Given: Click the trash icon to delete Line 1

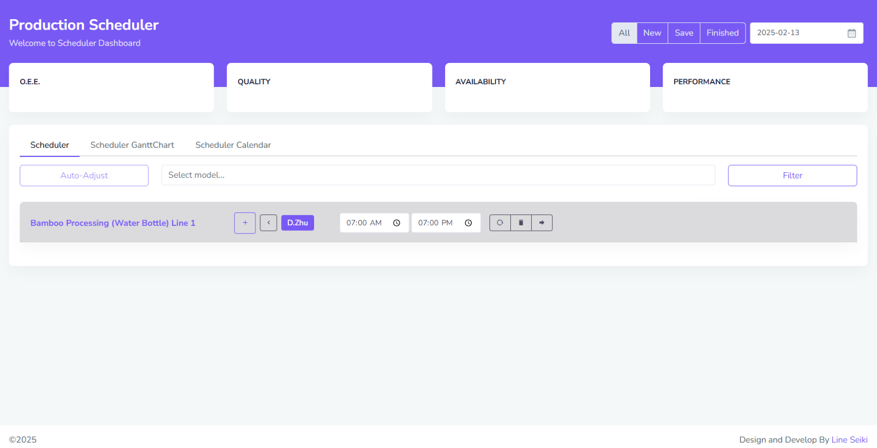Looking at the screenshot, I should 521,223.
